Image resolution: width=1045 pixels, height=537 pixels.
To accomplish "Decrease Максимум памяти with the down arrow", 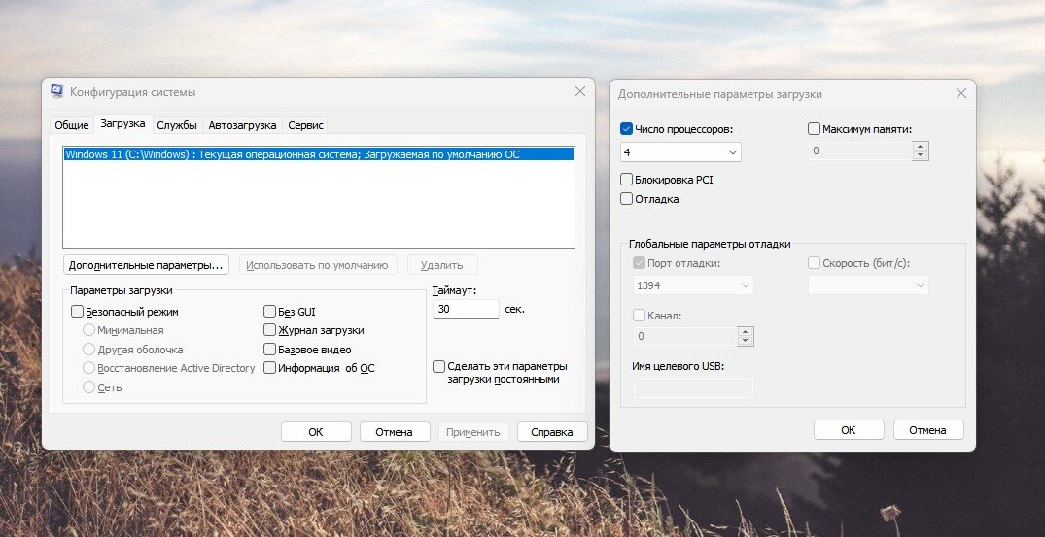I will (x=921, y=155).
